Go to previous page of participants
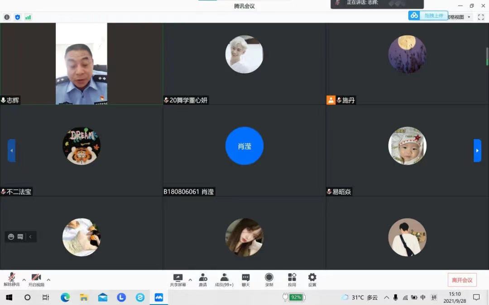This screenshot has height=305, width=489. pos(11,150)
